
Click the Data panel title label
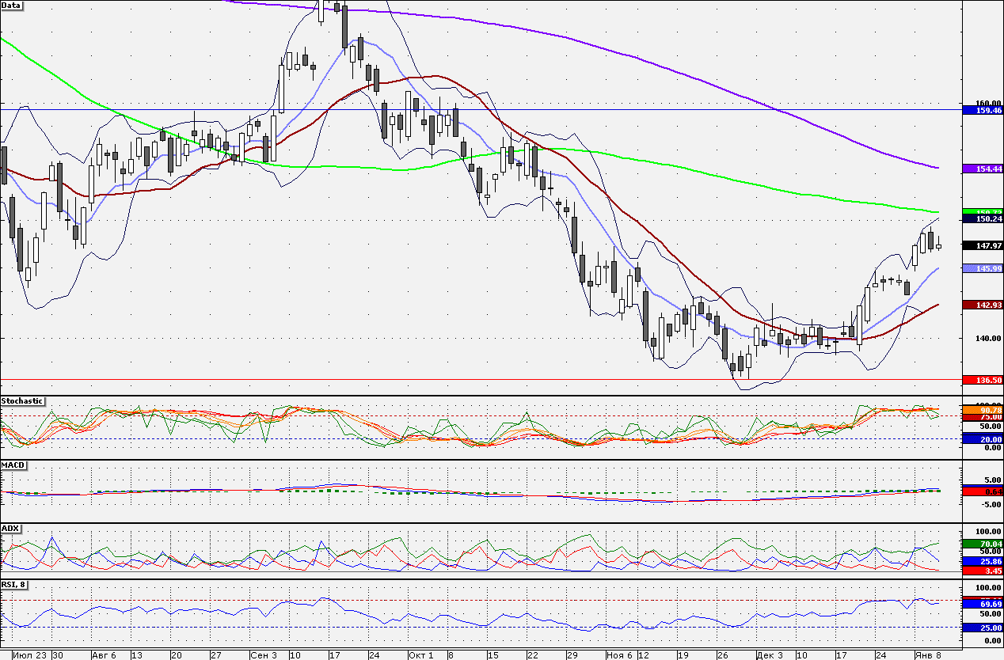[12, 5]
